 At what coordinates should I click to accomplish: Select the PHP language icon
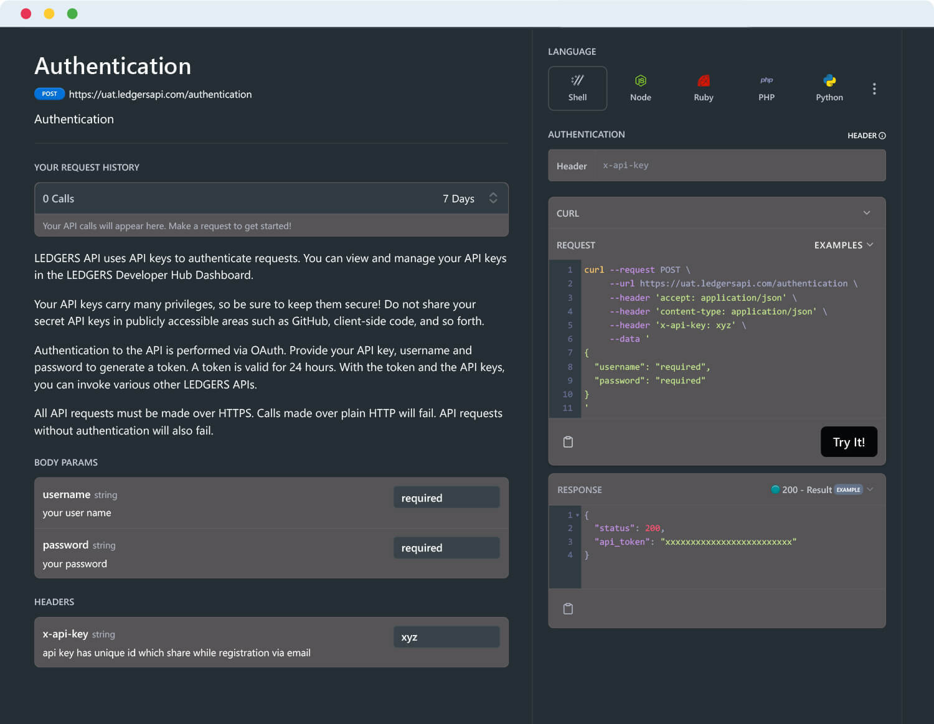767,88
